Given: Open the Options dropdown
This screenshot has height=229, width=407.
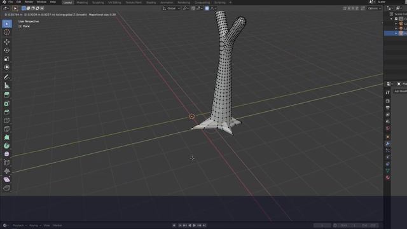Looking at the screenshot, I should coord(375,8).
